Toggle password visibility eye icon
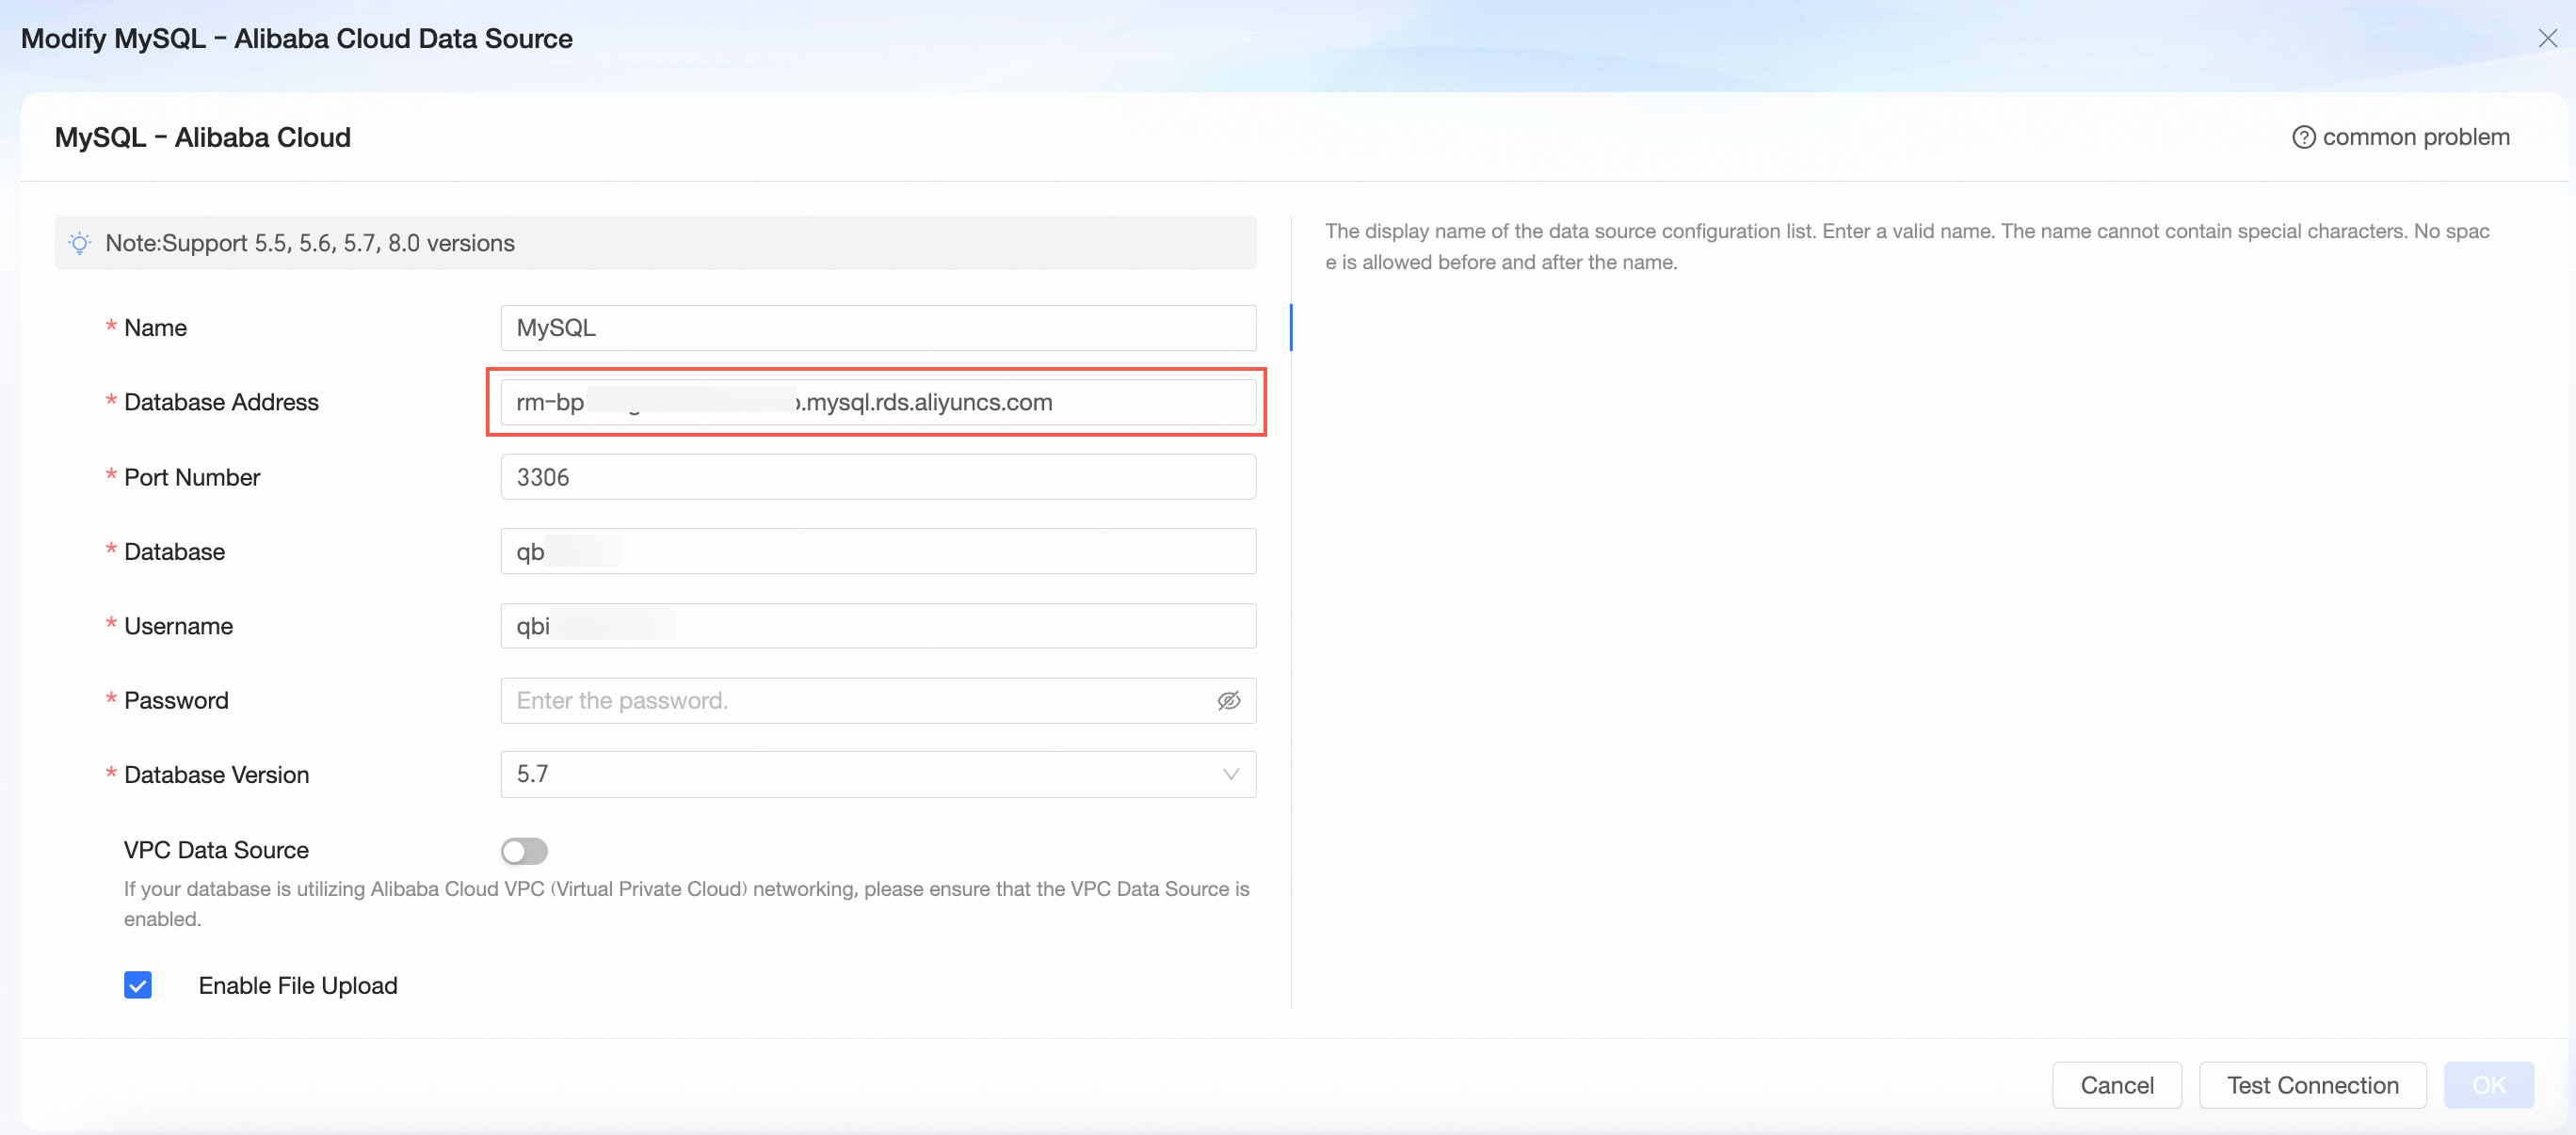This screenshot has height=1135, width=2576. point(1229,700)
